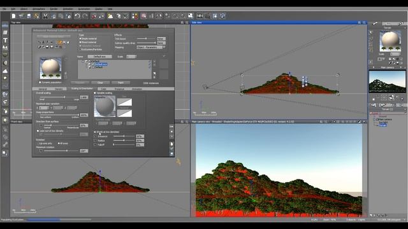The height and width of the screenshot is (229, 408).
Task: Click the highlighted orange icon in material editor toolbar
Action: 60,42
